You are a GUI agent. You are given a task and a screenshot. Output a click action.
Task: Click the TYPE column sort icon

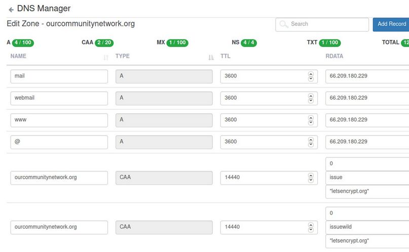pyautogui.click(x=211, y=58)
